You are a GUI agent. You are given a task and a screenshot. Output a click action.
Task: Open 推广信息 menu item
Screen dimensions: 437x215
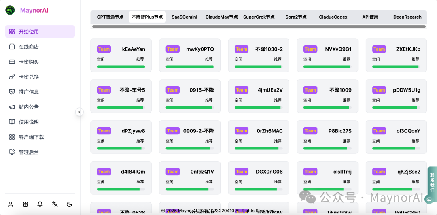tap(40, 92)
